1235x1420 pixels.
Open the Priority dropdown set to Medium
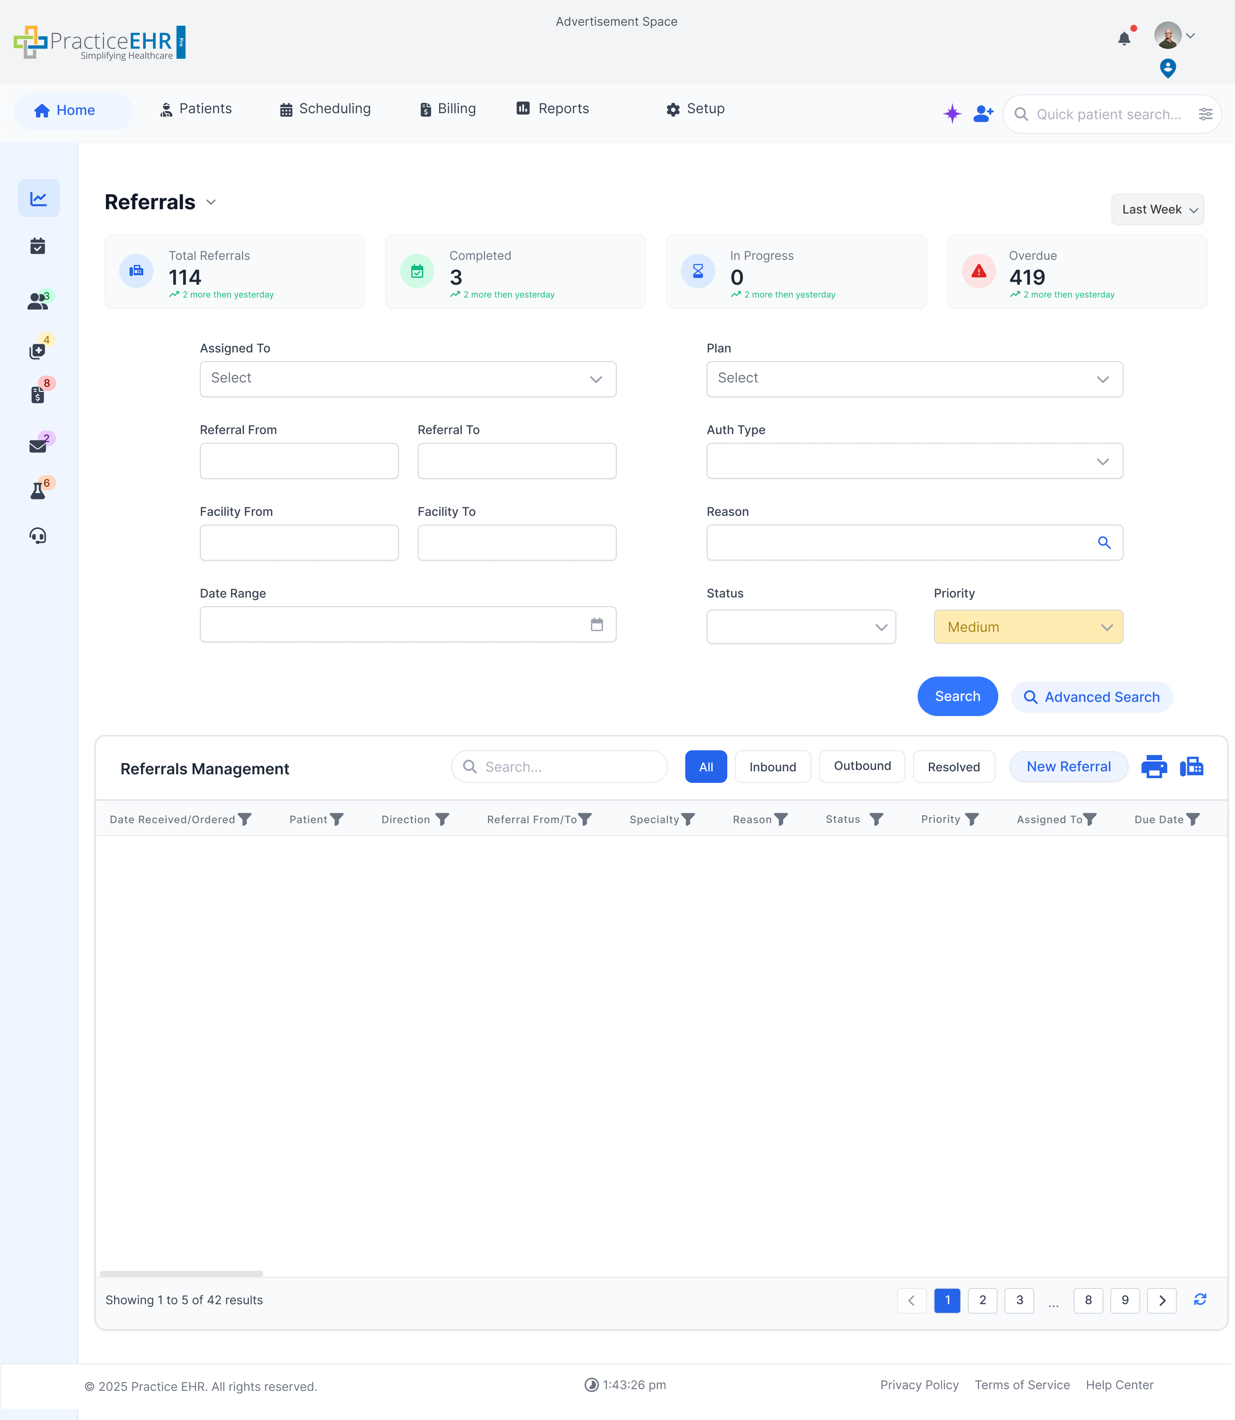(1028, 626)
